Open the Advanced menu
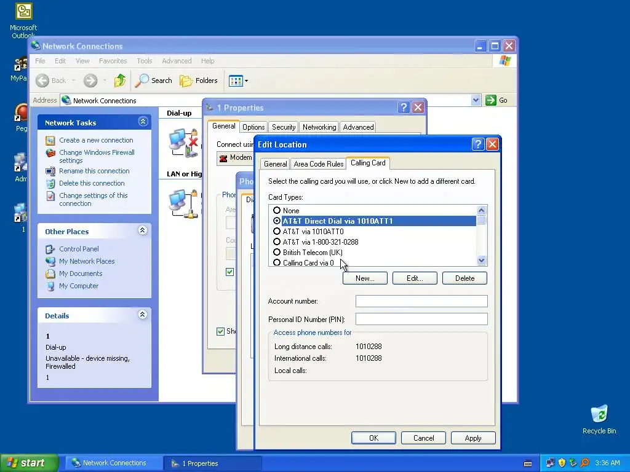This screenshot has width=630, height=472. click(177, 61)
